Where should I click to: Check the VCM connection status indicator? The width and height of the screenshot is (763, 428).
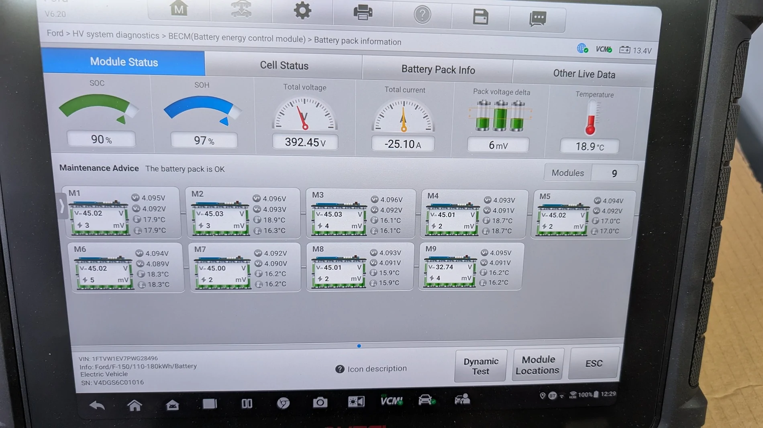[x=602, y=49]
